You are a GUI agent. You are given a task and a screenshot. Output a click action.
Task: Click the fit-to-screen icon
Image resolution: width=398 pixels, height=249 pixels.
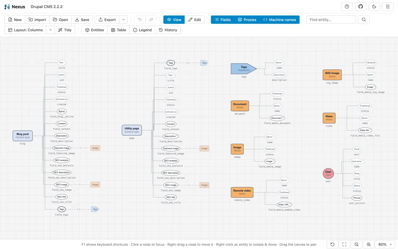(x=344, y=244)
